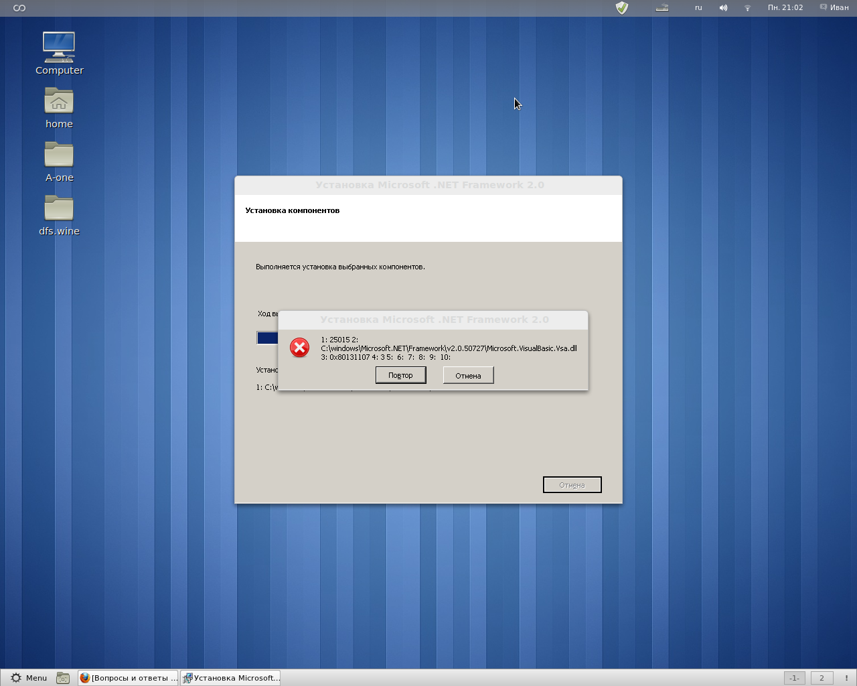This screenshot has width=857, height=686.
Task: Click the Microsoft.VisualBasic.Vsa.dll path text
Action: pos(449,348)
